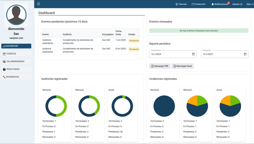Open the Ajustes settings link
Screen dimensions: 254x144
[237, 4]
